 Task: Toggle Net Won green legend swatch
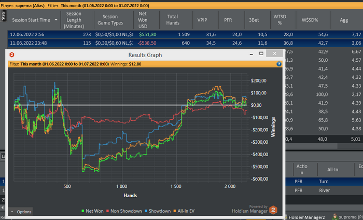pos(82,211)
